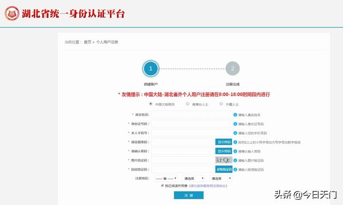The image size is (343, 205).
Task: Click the image captcha input field
Action: (x=183, y=160)
